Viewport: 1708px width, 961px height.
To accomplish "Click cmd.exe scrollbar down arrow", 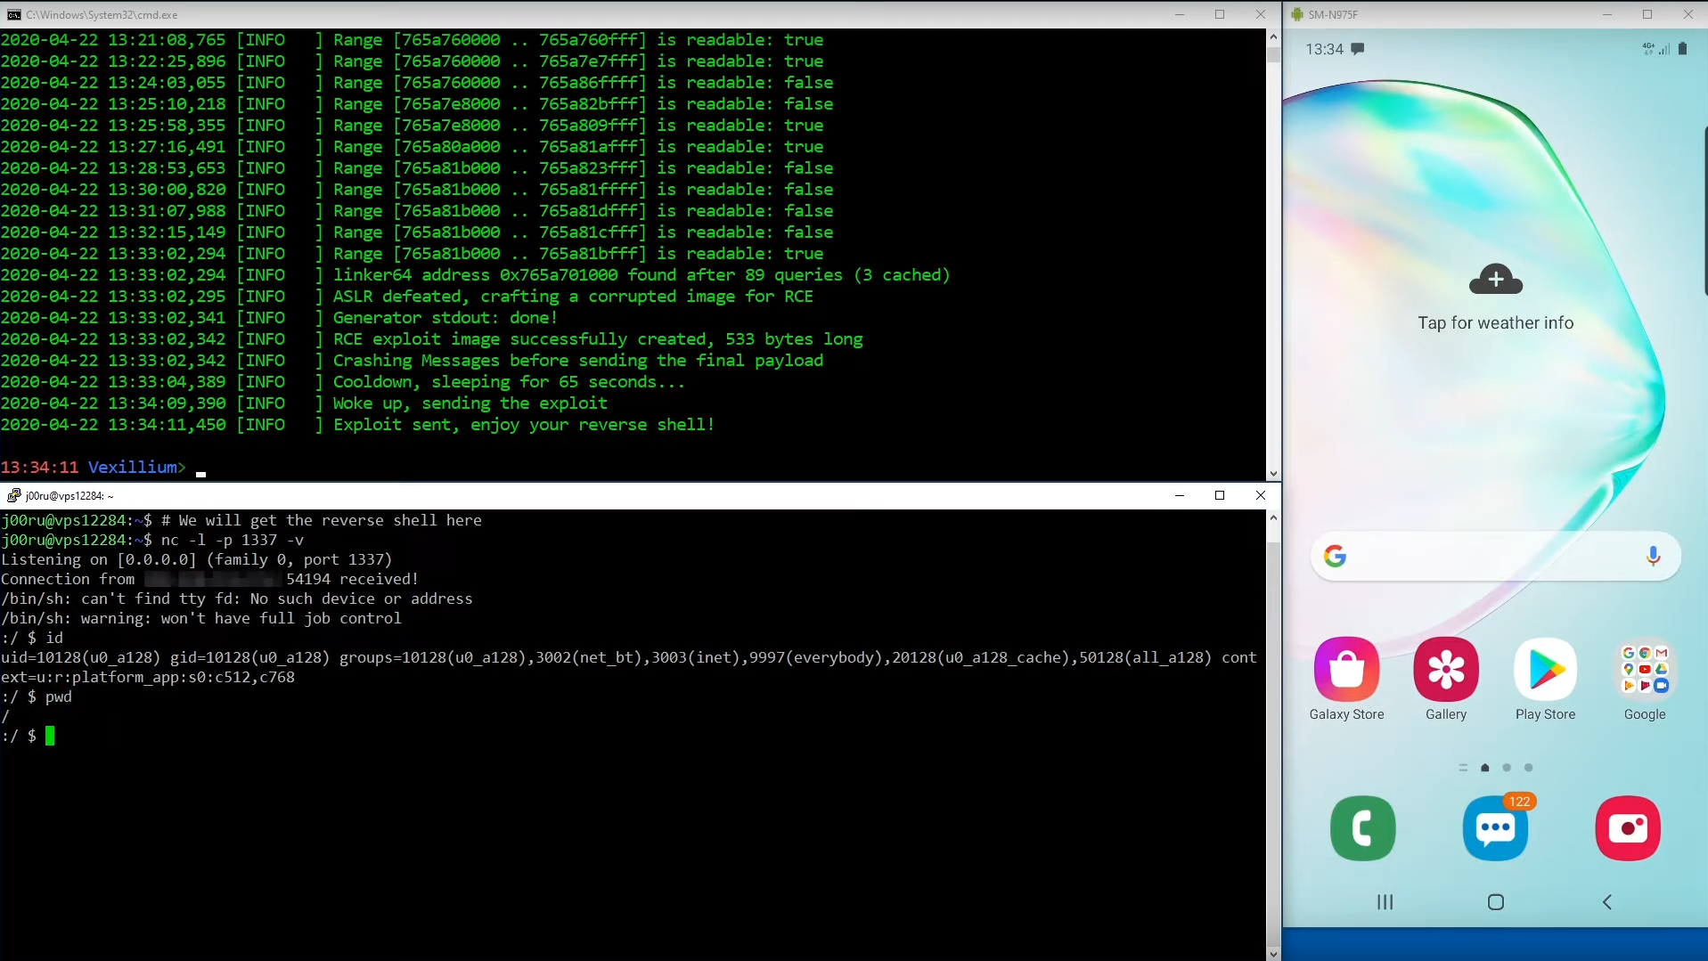I will click(x=1273, y=474).
